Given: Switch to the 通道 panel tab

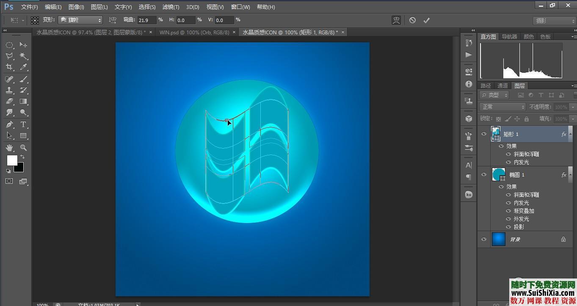Looking at the screenshot, I should point(502,85).
